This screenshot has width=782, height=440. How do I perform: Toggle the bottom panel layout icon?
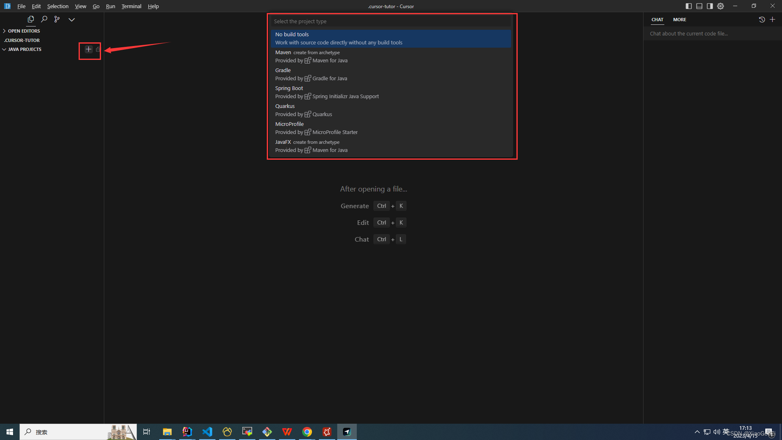[699, 6]
